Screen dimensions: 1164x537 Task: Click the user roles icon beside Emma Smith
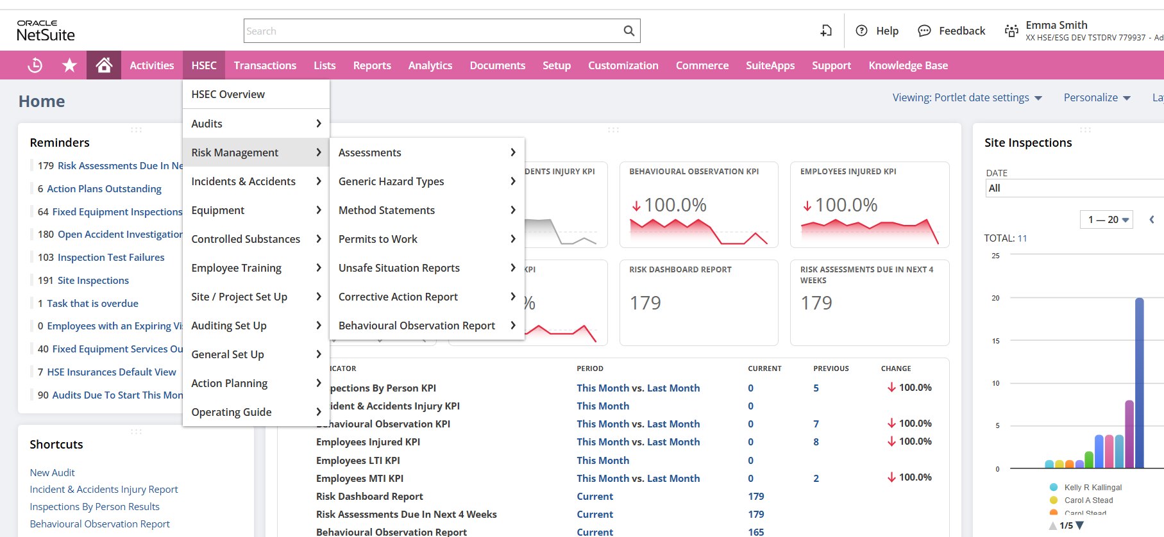click(x=1011, y=31)
